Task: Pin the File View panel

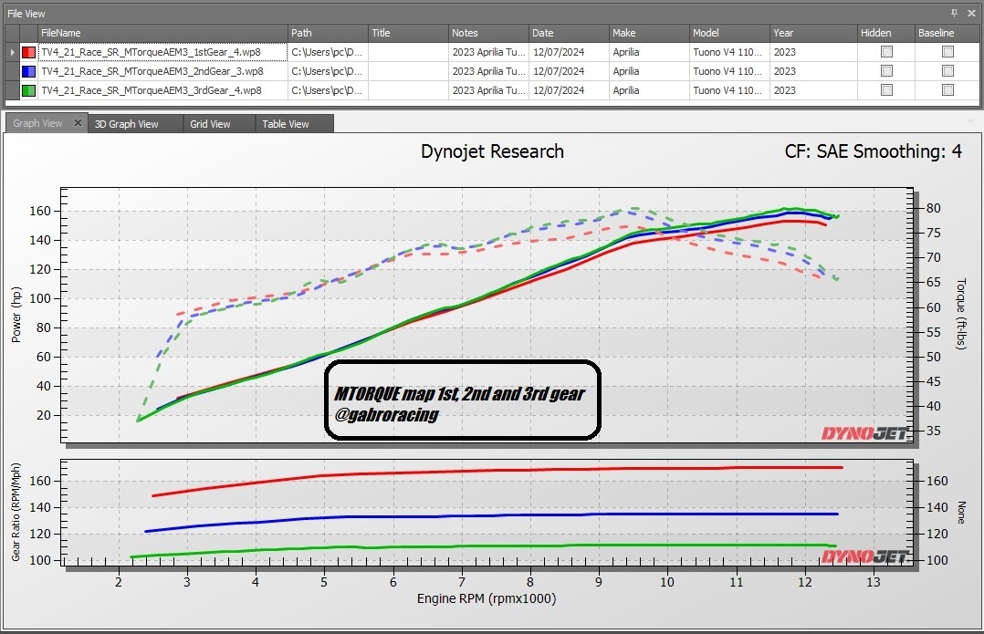Action: tap(954, 14)
